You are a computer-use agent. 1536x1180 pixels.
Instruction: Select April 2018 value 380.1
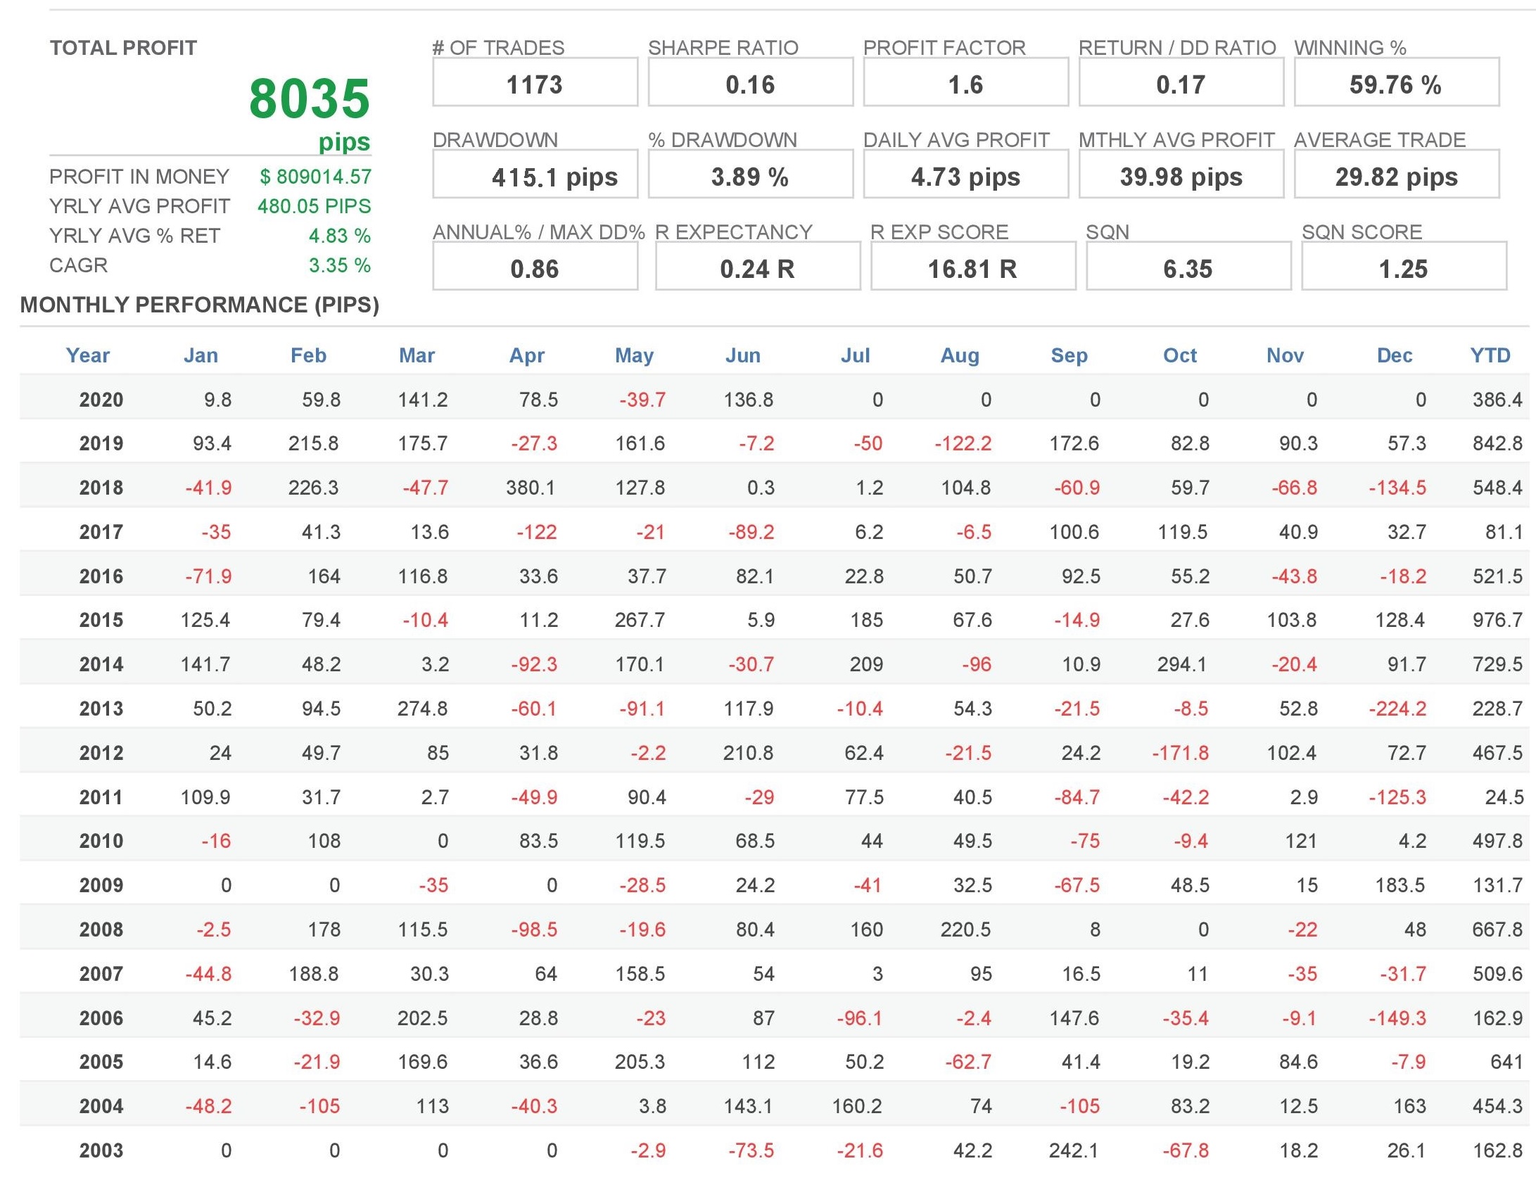point(531,488)
